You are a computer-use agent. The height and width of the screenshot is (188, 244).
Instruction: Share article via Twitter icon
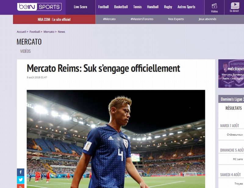pos(20,180)
